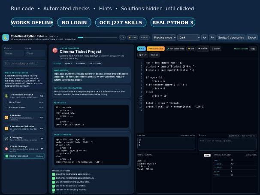Reset code with the Starter button
This screenshot has width=260, height=195.
[215, 49]
